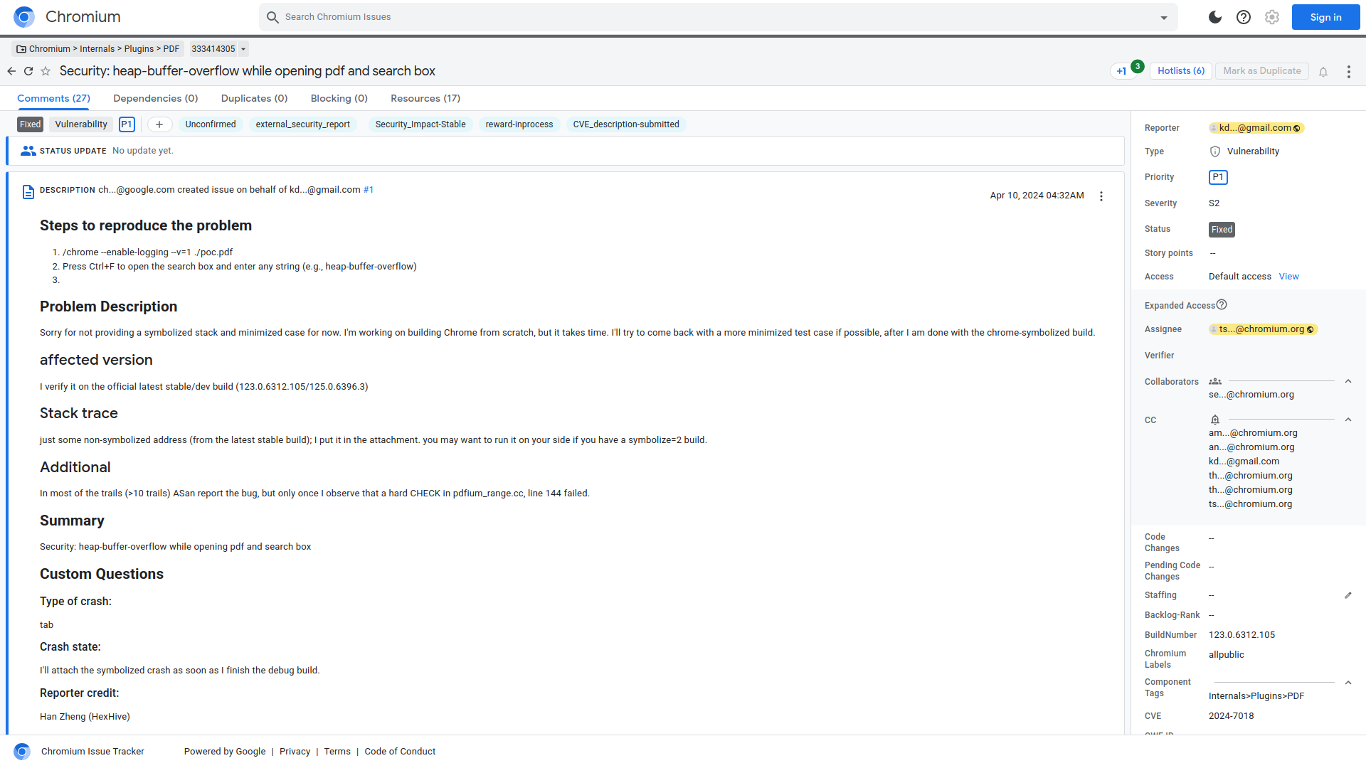Switch to Blocking (0) tab

point(339,98)
